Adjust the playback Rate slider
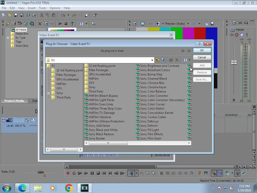 [x=41, y=172]
